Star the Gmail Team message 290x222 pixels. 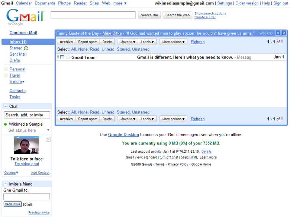(68, 57)
